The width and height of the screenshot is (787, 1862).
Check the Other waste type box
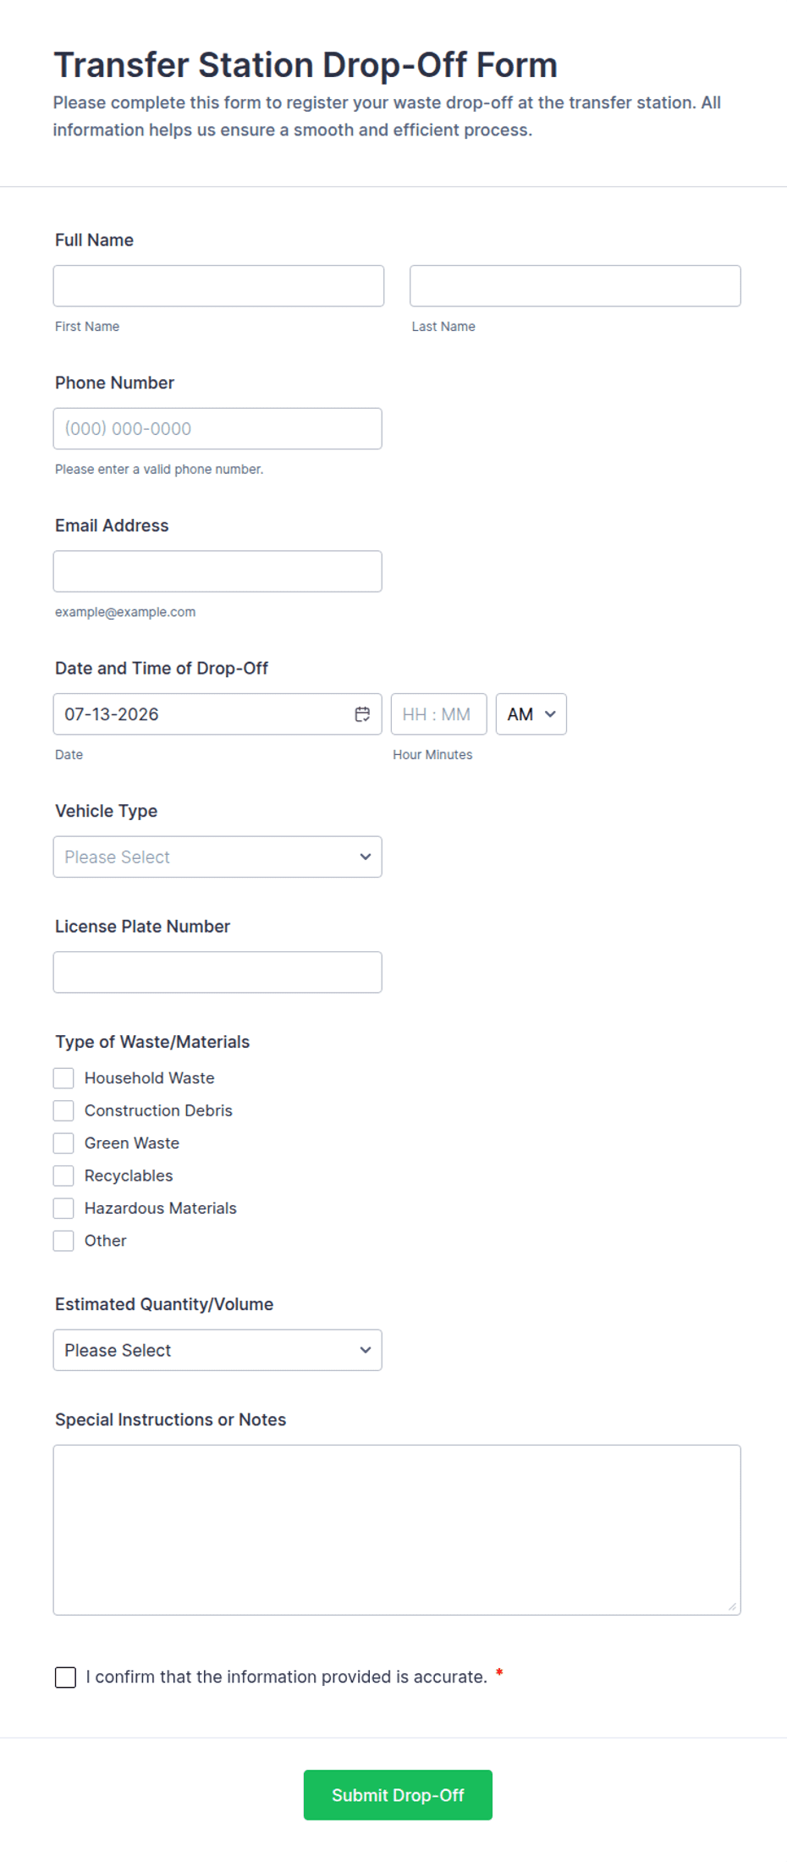pyautogui.click(x=63, y=1241)
